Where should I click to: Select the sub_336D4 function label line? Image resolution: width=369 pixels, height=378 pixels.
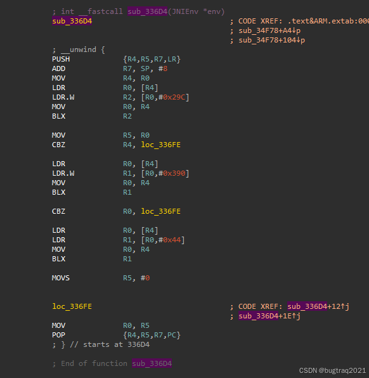[72, 21]
